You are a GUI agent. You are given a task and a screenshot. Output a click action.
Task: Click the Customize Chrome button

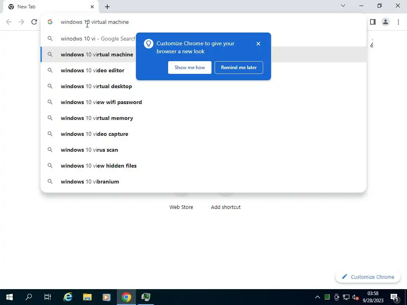point(368,277)
